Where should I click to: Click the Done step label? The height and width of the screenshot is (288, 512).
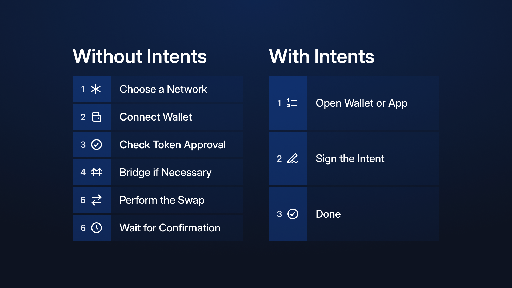(x=328, y=214)
